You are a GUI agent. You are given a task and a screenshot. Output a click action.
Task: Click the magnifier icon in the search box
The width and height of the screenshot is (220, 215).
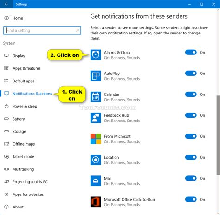(x=77, y=30)
